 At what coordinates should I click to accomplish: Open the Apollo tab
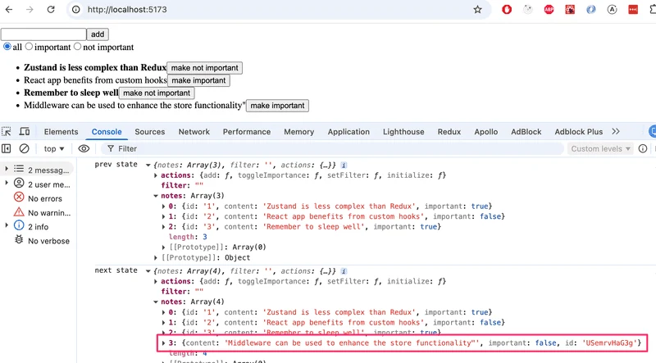tap(485, 132)
